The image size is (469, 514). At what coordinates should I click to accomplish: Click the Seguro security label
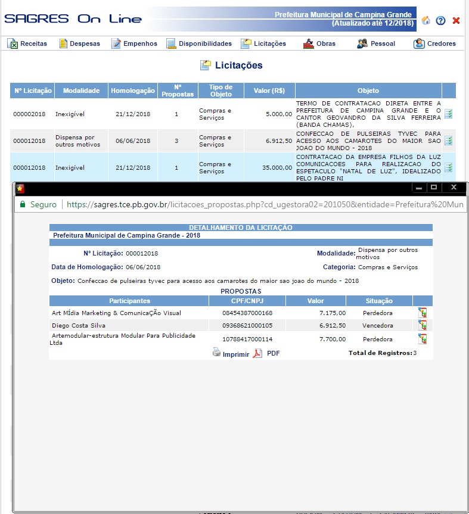(x=44, y=204)
